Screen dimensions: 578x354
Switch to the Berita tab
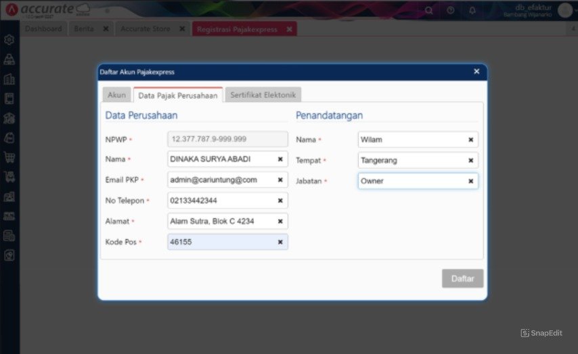pyautogui.click(x=84, y=28)
